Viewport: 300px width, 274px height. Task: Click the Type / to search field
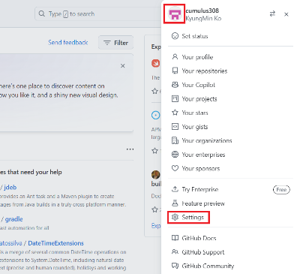pyautogui.click(x=98, y=14)
